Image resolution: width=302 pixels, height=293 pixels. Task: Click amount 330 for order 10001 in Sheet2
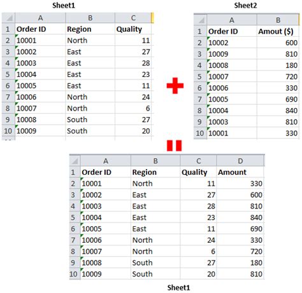coord(278,133)
